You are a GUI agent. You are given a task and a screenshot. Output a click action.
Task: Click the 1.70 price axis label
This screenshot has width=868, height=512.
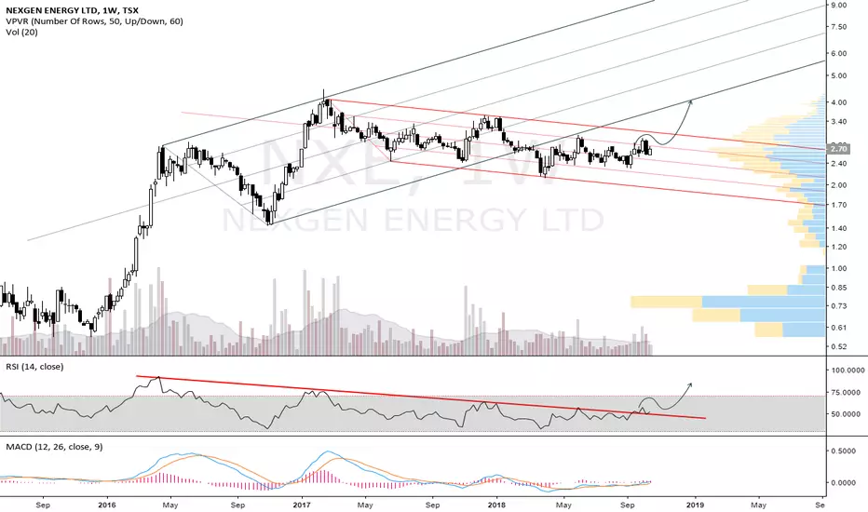tap(838, 205)
